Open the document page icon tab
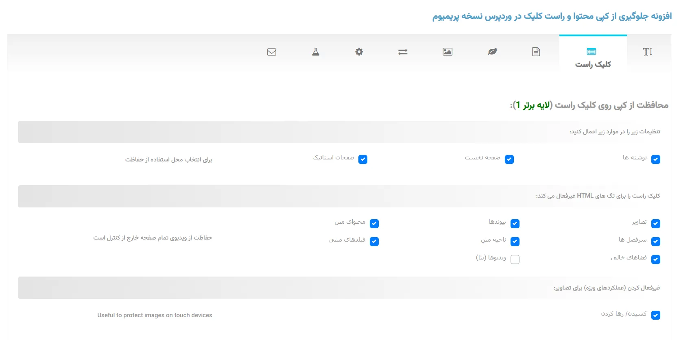 coord(536,52)
